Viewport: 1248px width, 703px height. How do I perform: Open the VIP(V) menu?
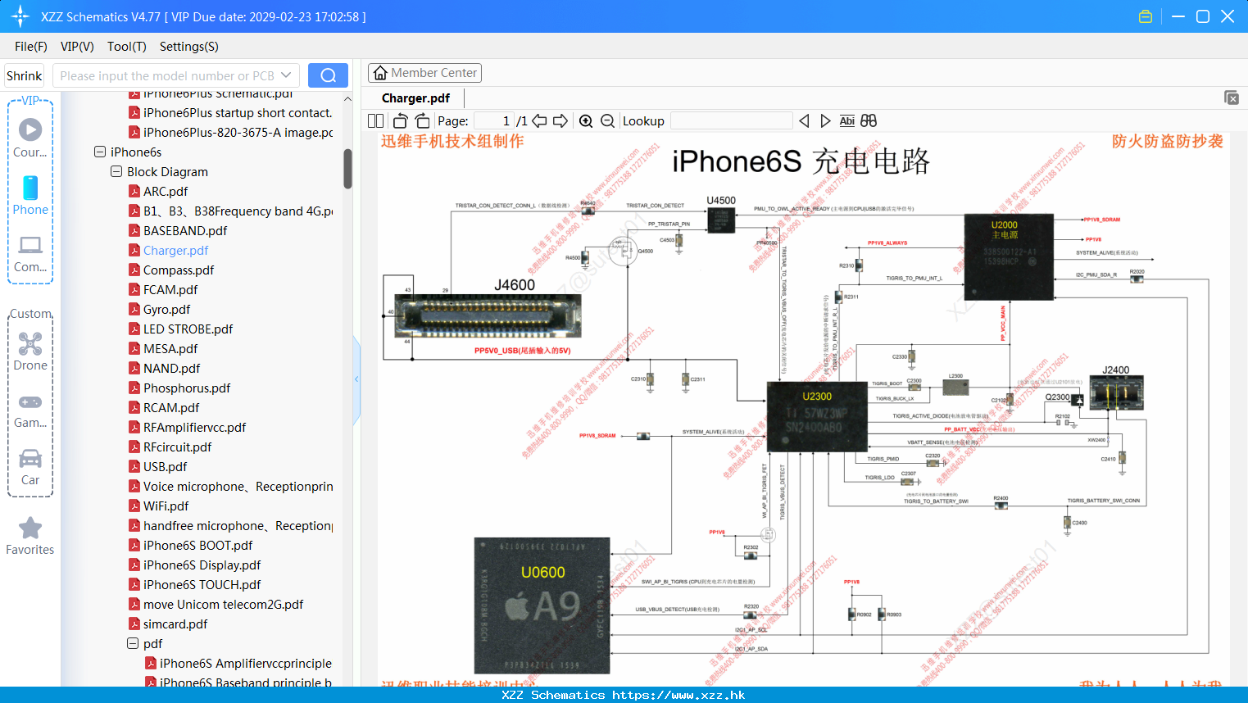77,47
